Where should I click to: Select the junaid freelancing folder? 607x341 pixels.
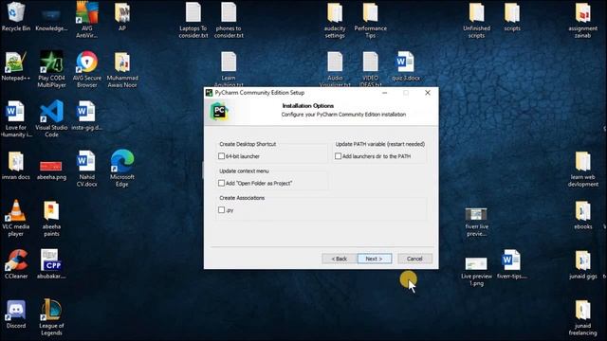point(583,317)
